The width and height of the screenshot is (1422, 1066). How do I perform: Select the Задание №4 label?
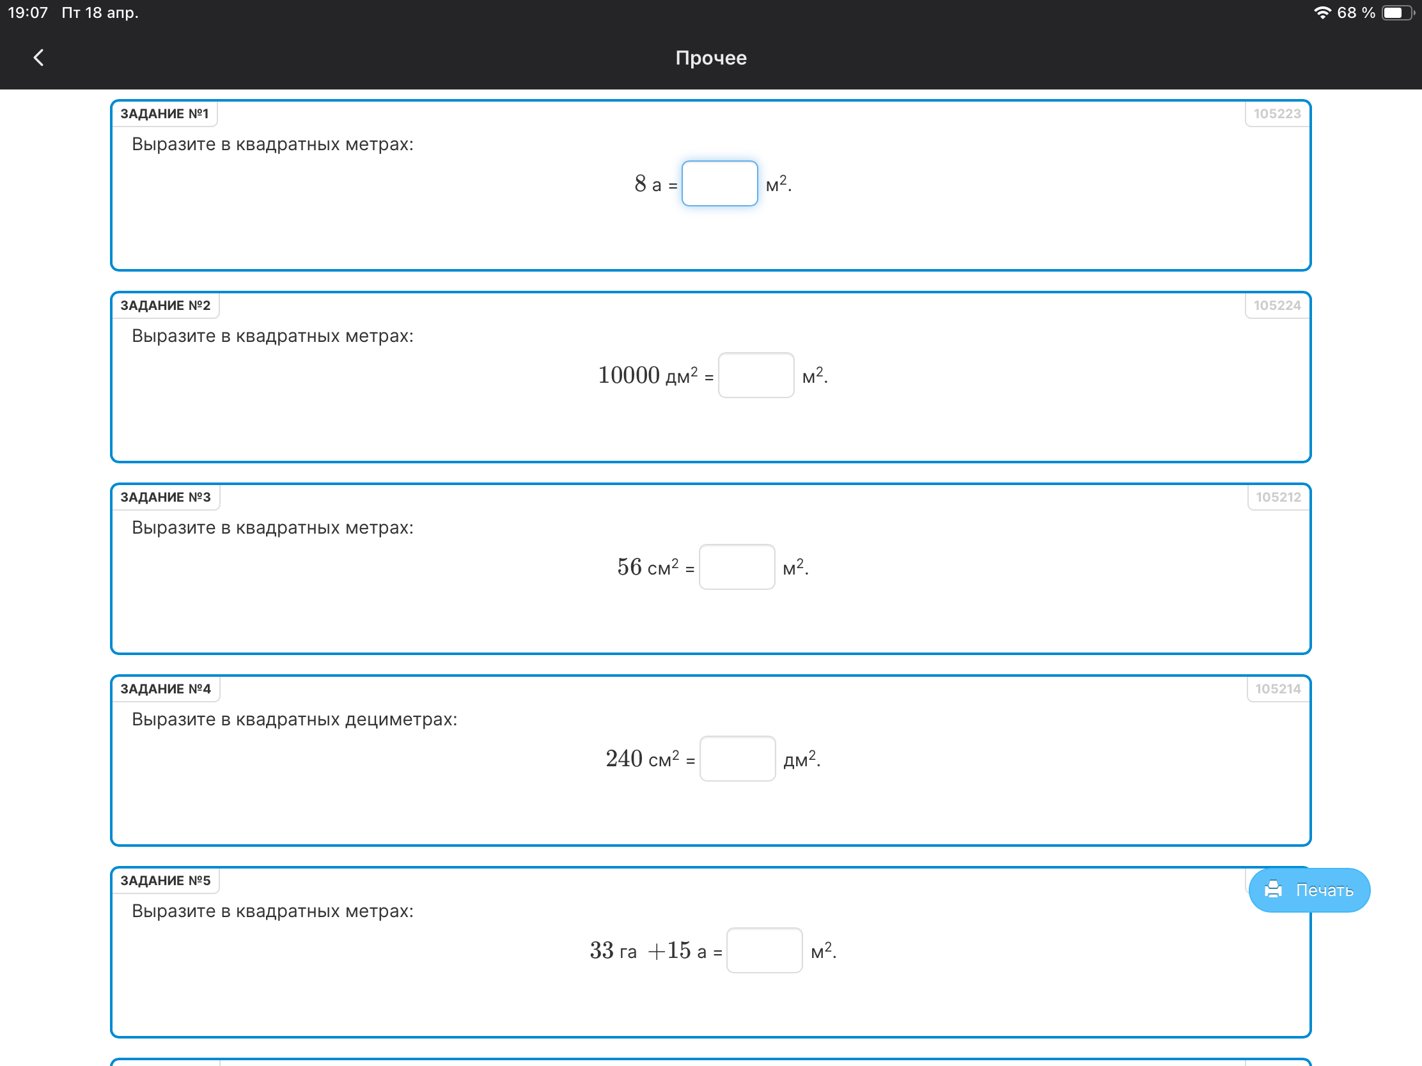coord(165,689)
